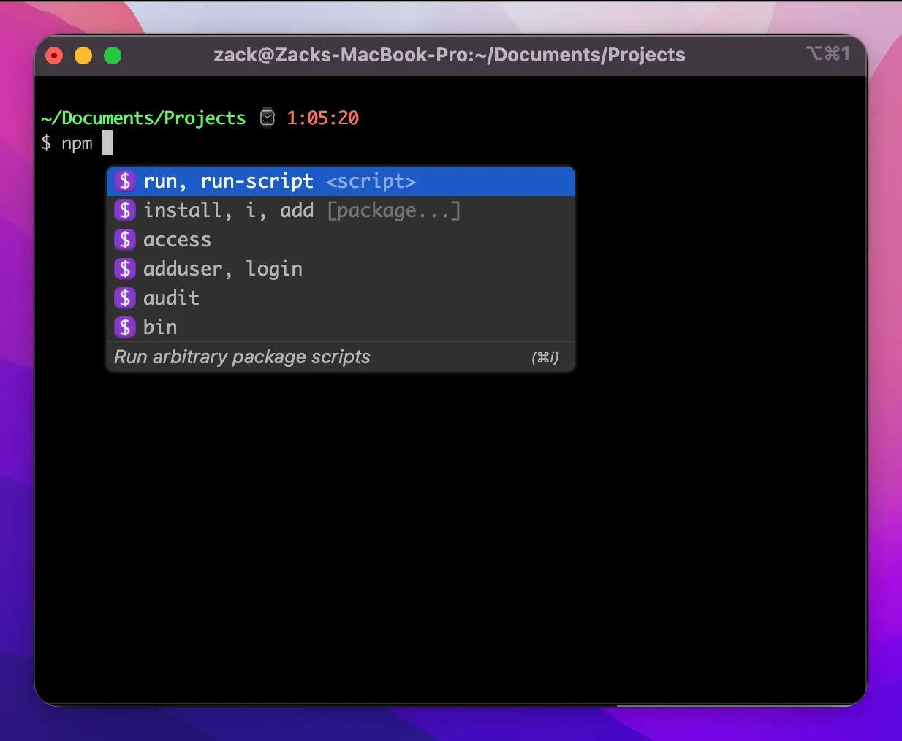The image size is (902, 741).
Task: Click the "(⌘i)" hint in the footer
Action: pyautogui.click(x=545, y=357)
